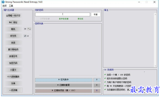Click the 检查 button

coord(96,14)
